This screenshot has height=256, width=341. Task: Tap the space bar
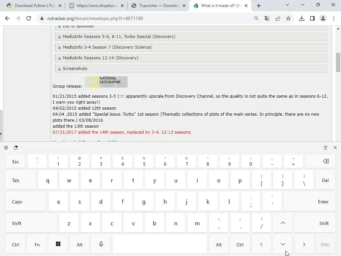click(x=160, y=244)
